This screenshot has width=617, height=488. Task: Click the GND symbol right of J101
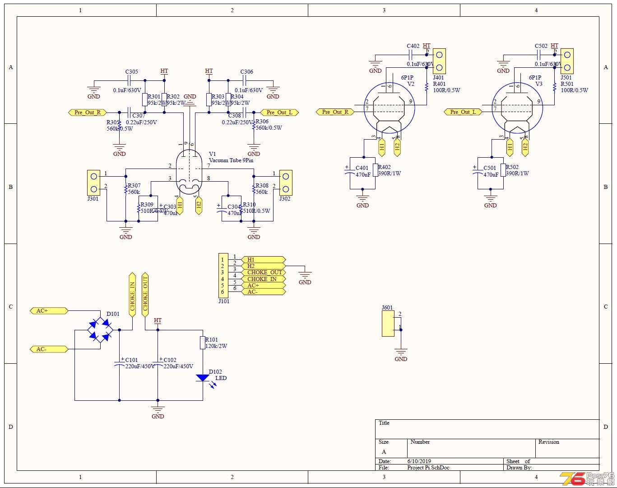tap(305, 278)
